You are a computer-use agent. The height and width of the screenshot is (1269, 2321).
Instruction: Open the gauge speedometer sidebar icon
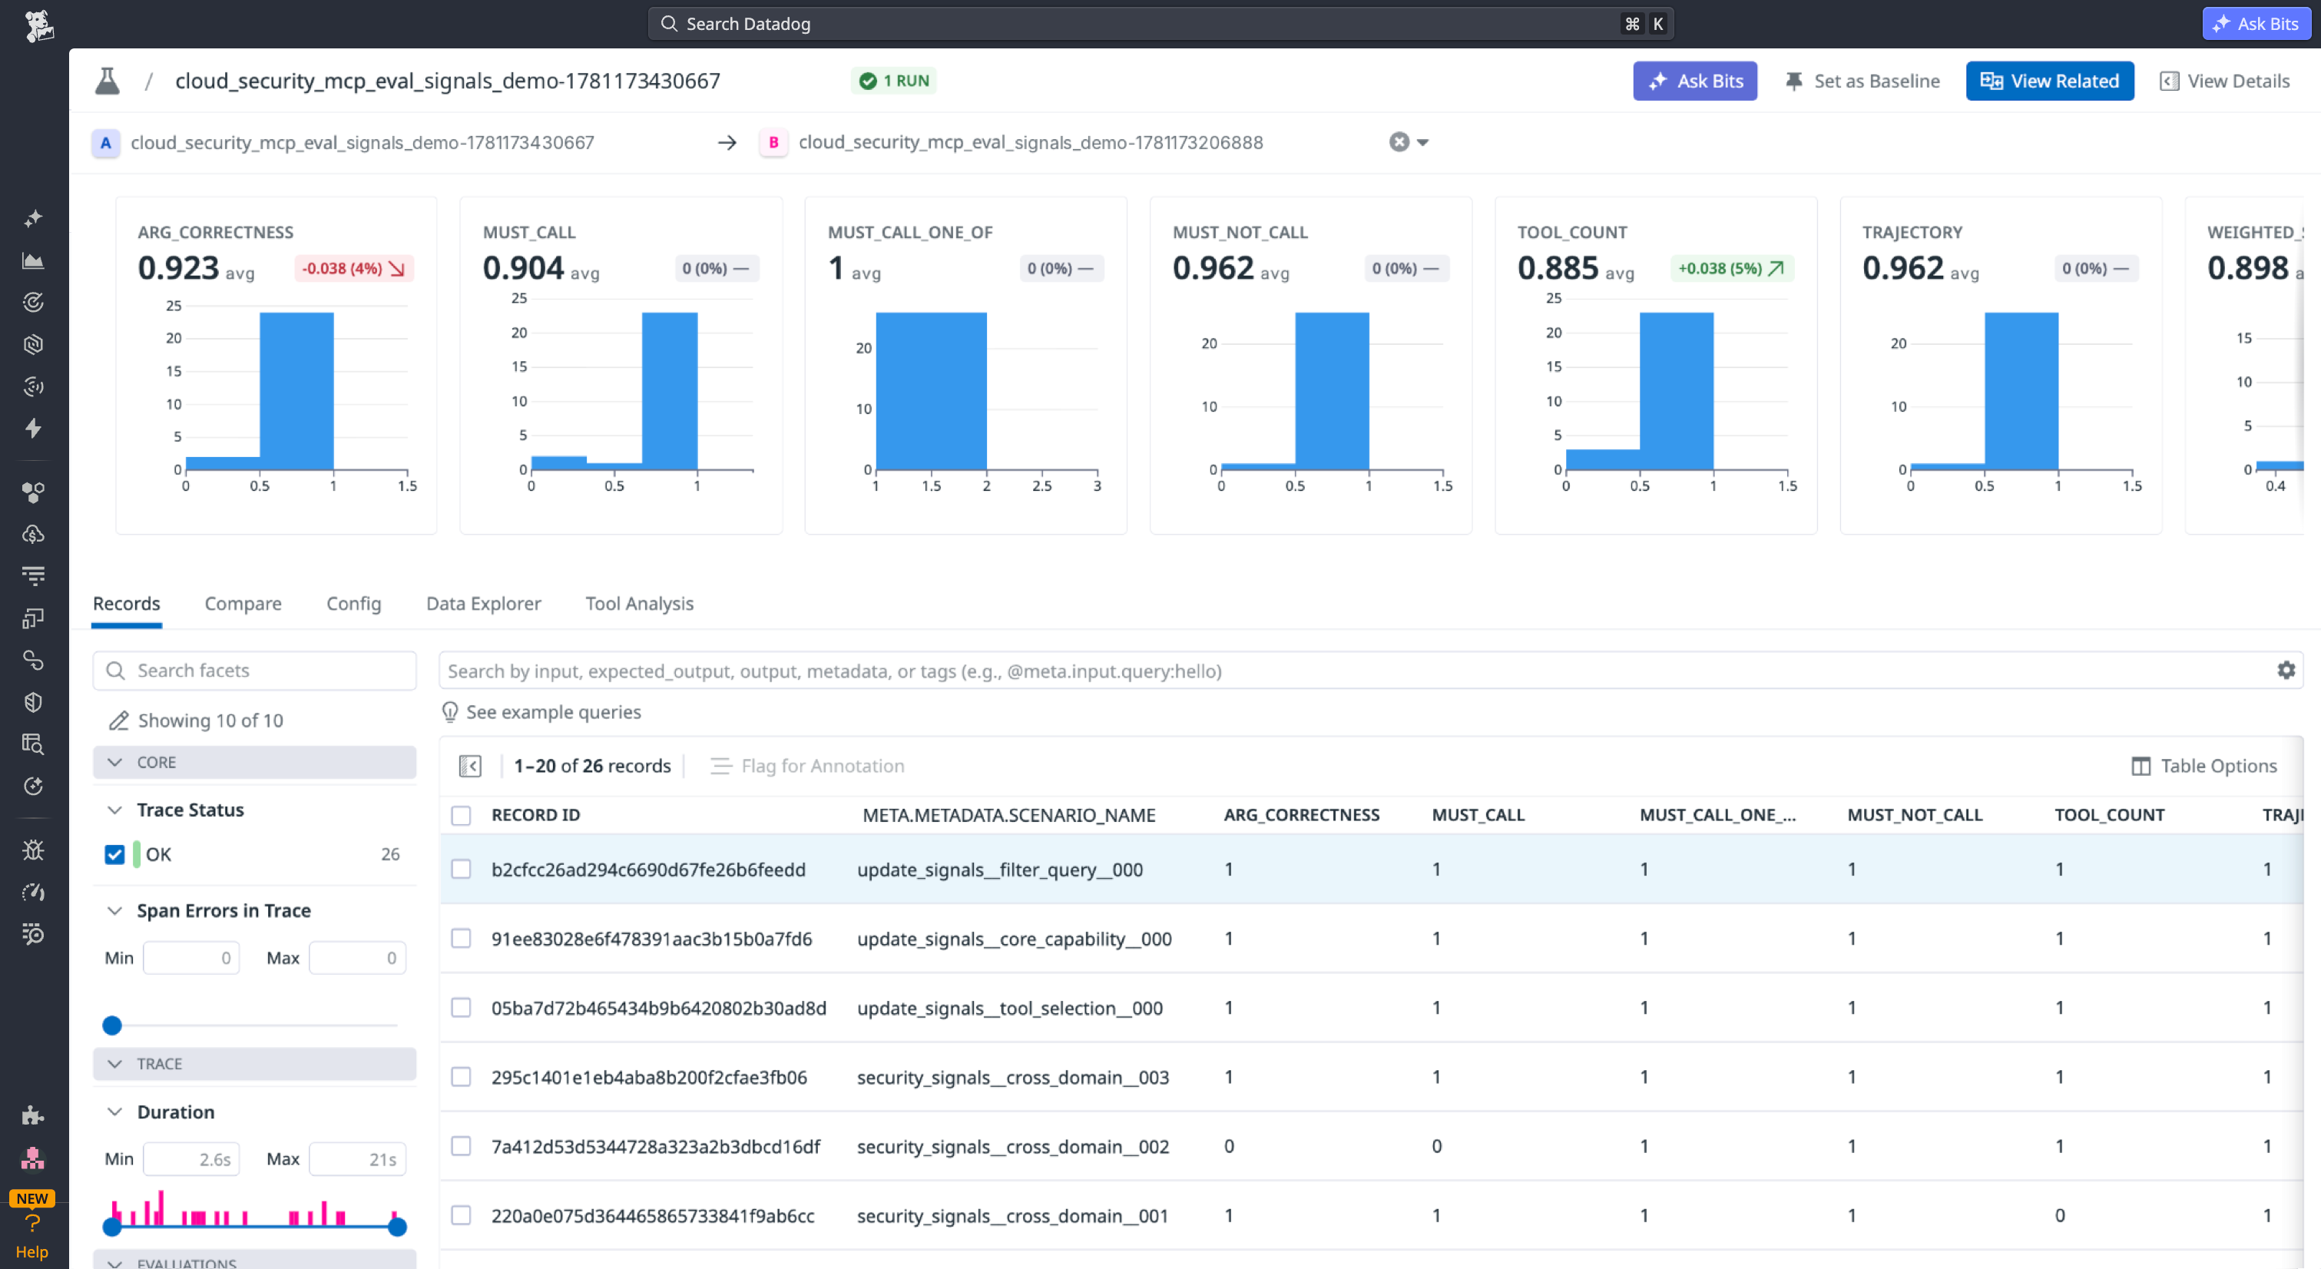click(33, 893)
